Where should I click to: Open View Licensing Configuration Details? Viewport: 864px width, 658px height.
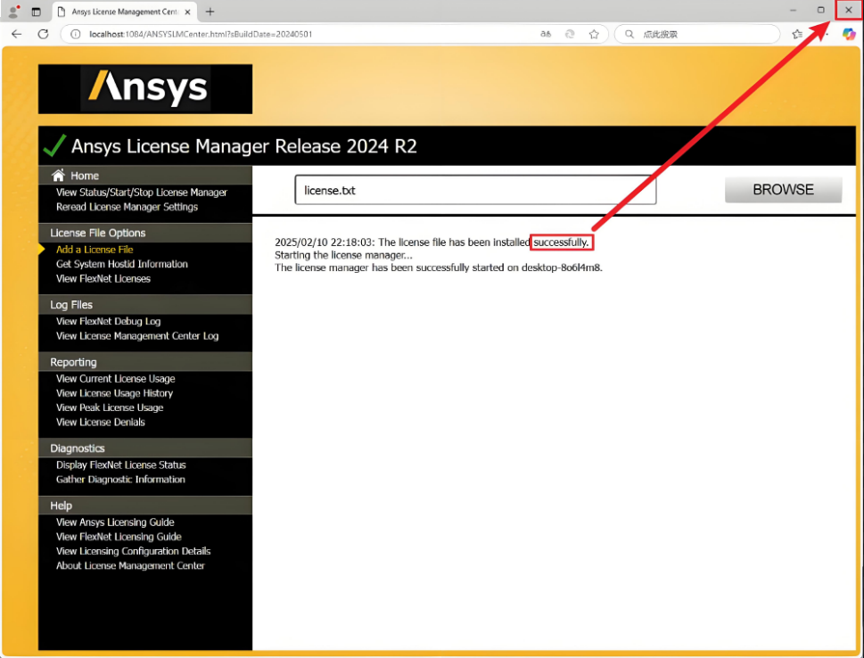(134, 551)
